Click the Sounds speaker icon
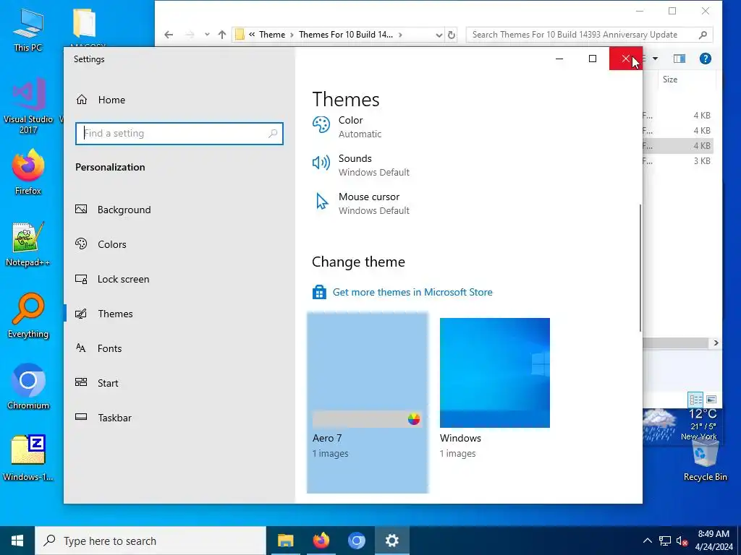741x555 pixels. 321,163
